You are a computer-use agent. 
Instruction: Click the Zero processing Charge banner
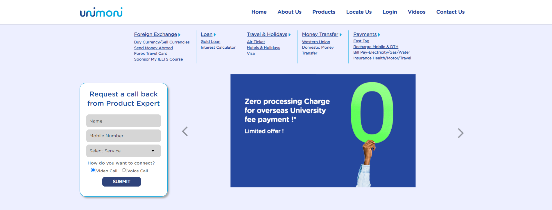pos(323,131)
